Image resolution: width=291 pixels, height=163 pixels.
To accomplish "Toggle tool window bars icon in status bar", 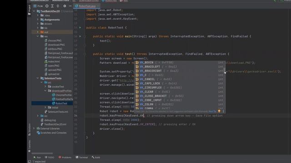I will [29, 161].
